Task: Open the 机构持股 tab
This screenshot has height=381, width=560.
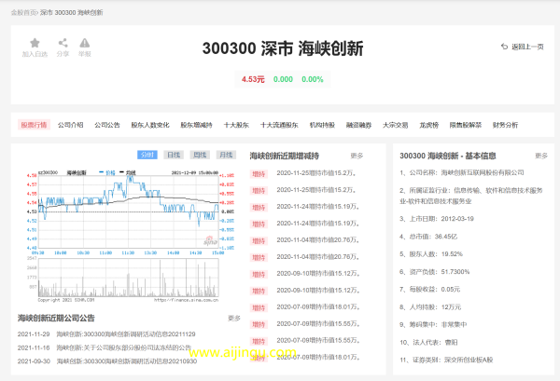Action: [x=322, y=125]
